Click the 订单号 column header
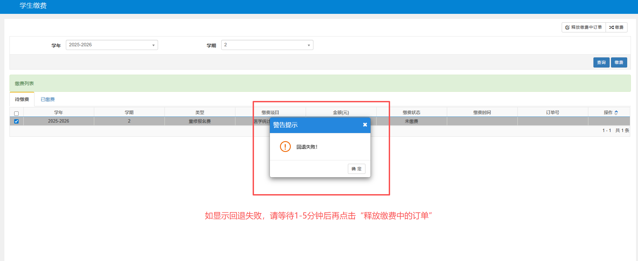638x261 pixels. 553,112
